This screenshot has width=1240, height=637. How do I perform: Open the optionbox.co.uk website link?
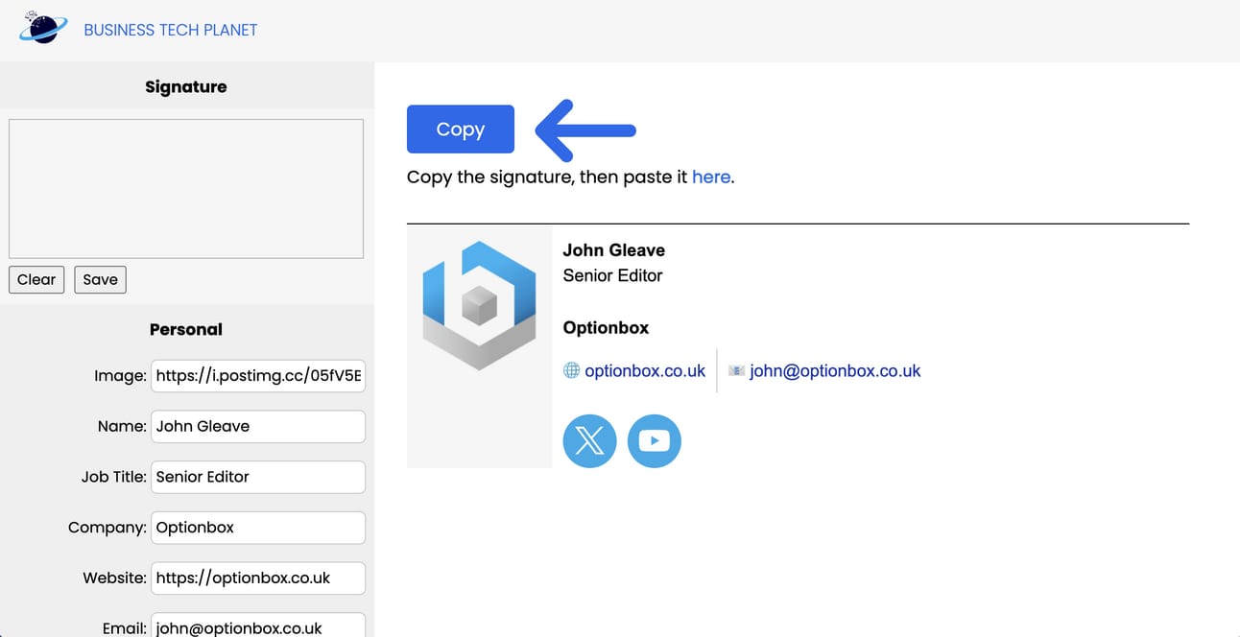tap(645, 370)
